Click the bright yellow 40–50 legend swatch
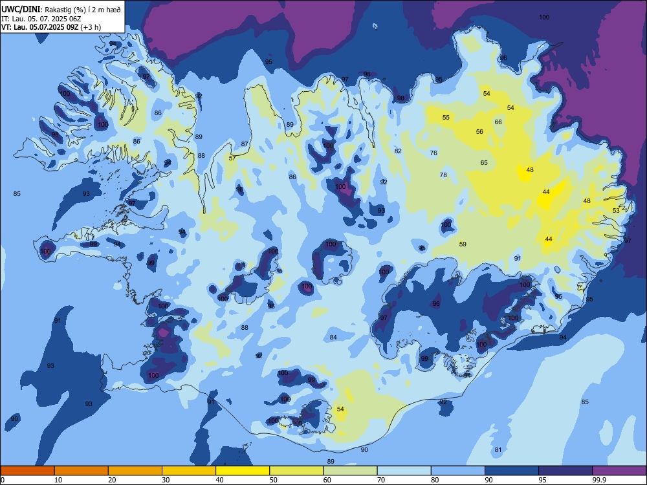 (243, 471)
